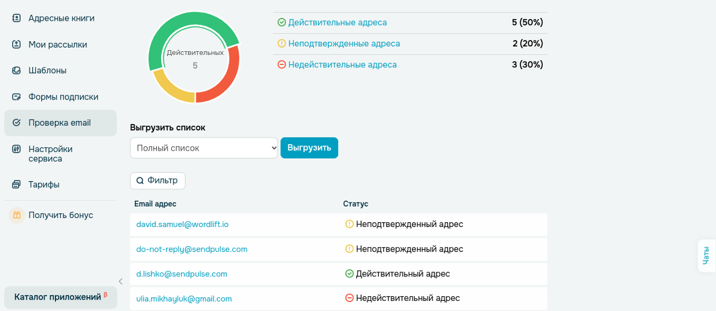Click the Действительные адреса link
The width and height of the screenshot is (716, 311).
coord(337,22)
